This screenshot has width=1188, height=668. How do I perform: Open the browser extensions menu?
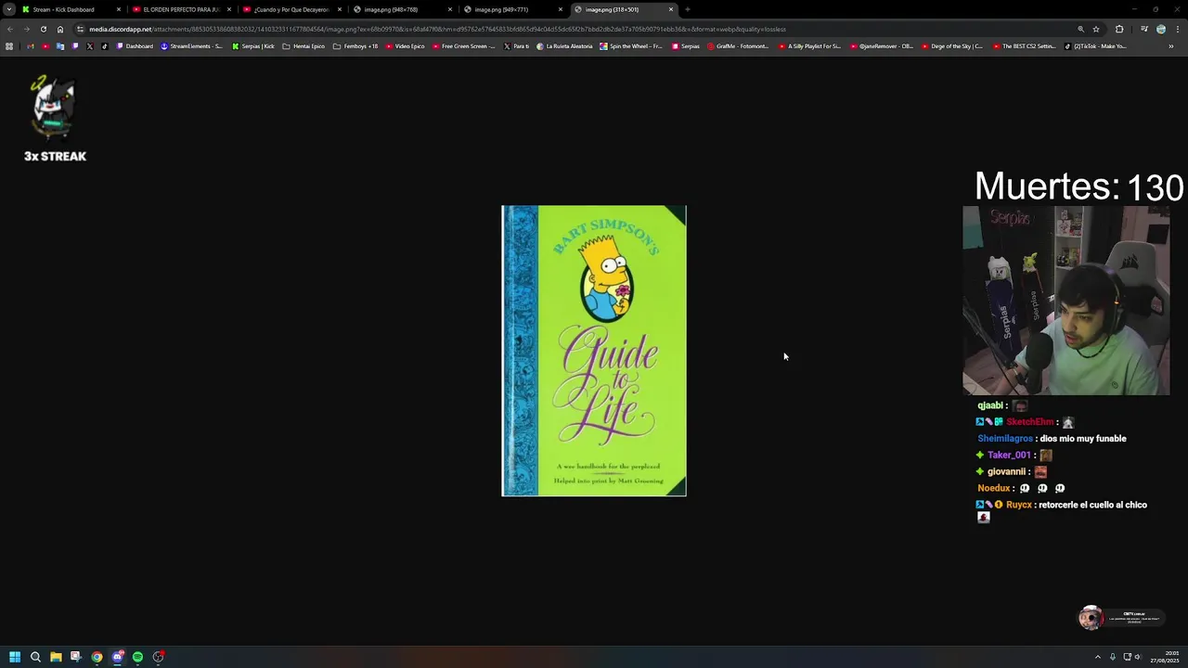click(1119, 29)
